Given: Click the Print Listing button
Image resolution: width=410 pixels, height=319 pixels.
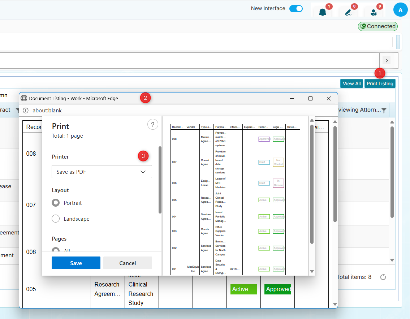Looking at the screenshot, I should pos(380,83).
